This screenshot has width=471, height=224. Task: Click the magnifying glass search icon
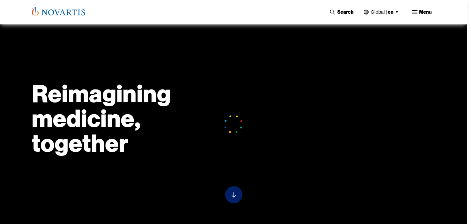click(332, 12)
